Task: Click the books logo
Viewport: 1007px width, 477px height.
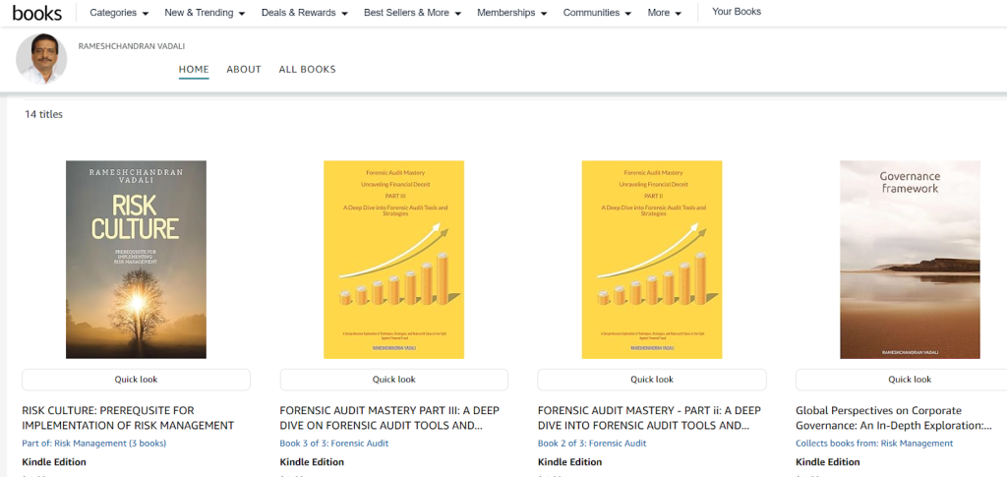Action: coord(36,13)
